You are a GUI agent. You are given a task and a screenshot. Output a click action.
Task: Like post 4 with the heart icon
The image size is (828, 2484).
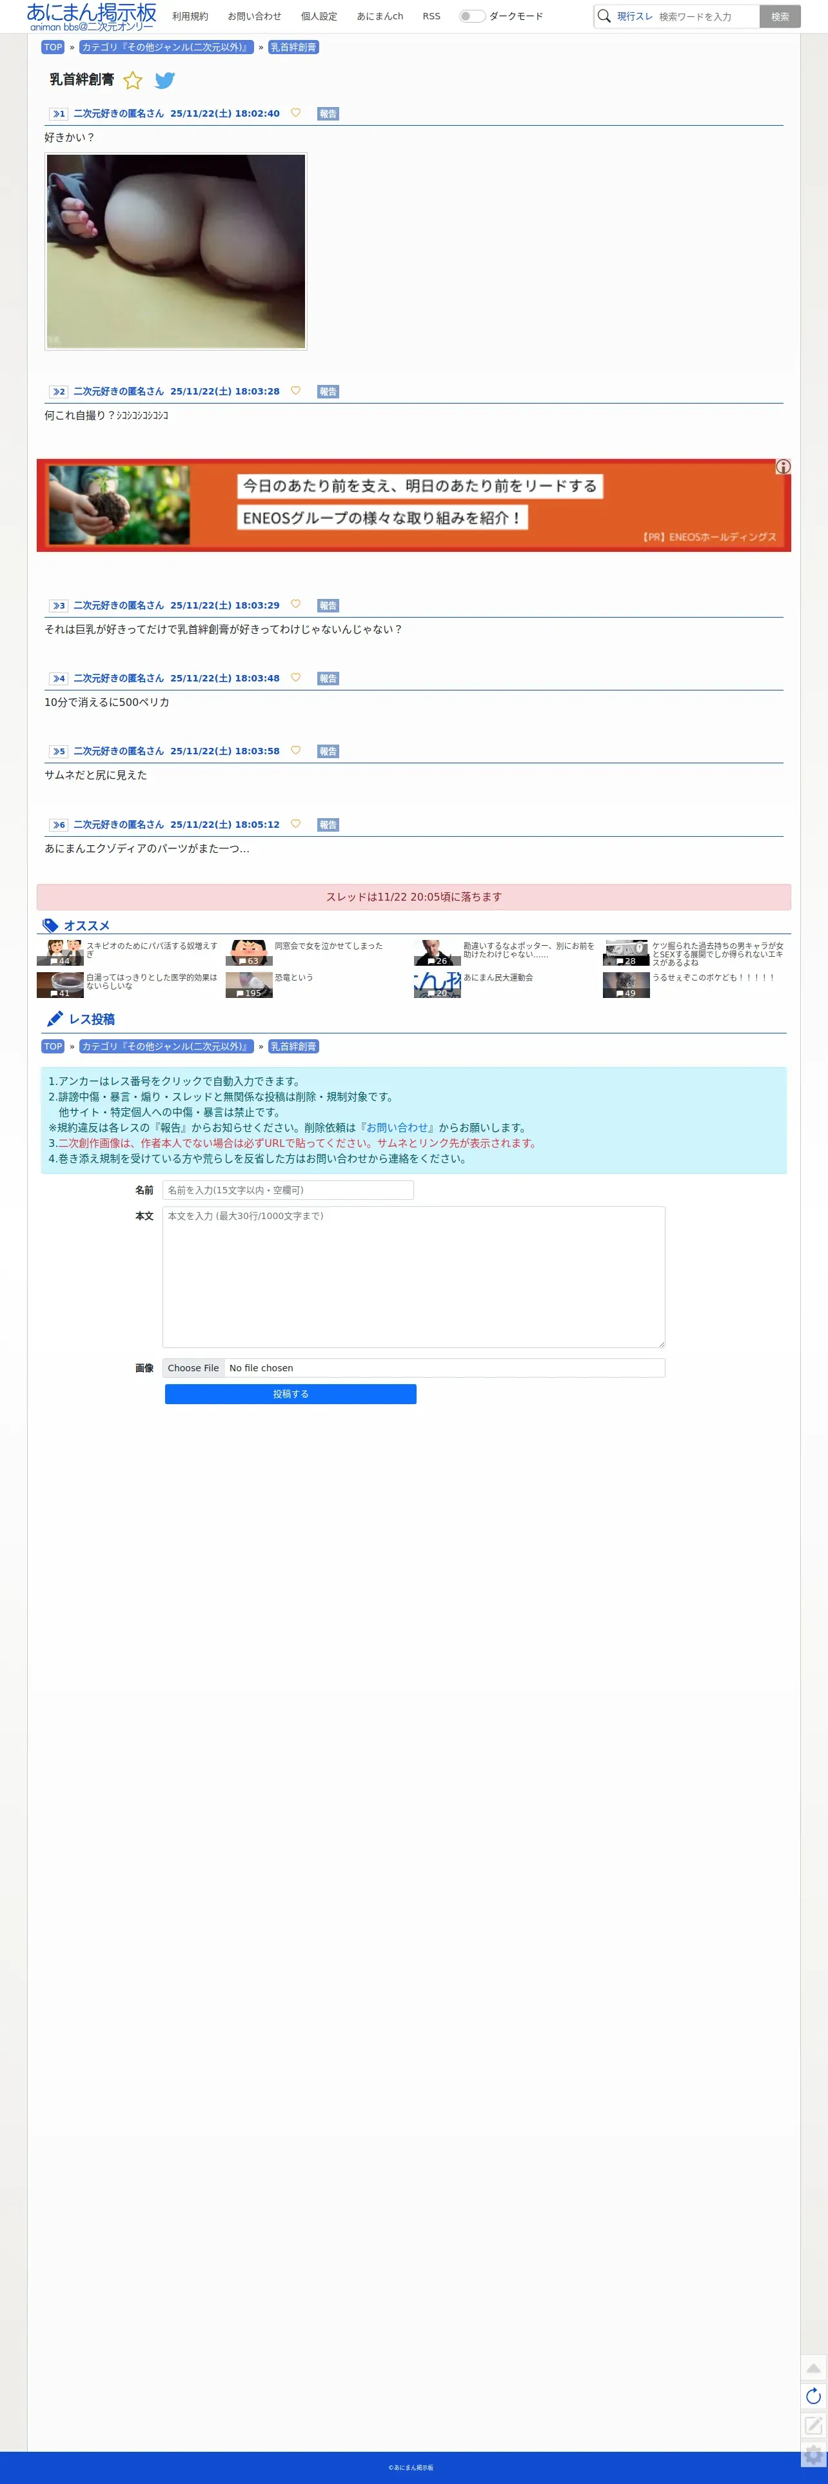coord(295,678)
